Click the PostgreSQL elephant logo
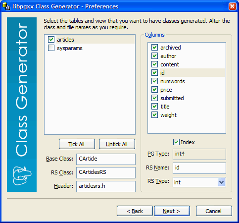 [x=22, y=176]
